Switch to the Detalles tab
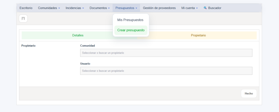 (78, 35)
